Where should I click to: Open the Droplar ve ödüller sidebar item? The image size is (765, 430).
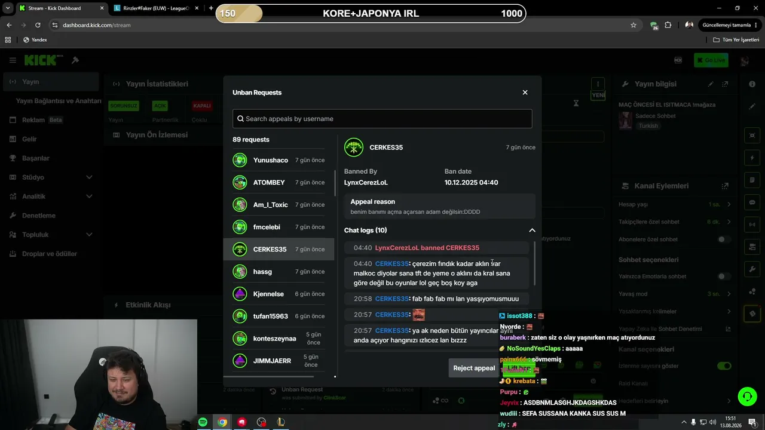pos(51,254)
